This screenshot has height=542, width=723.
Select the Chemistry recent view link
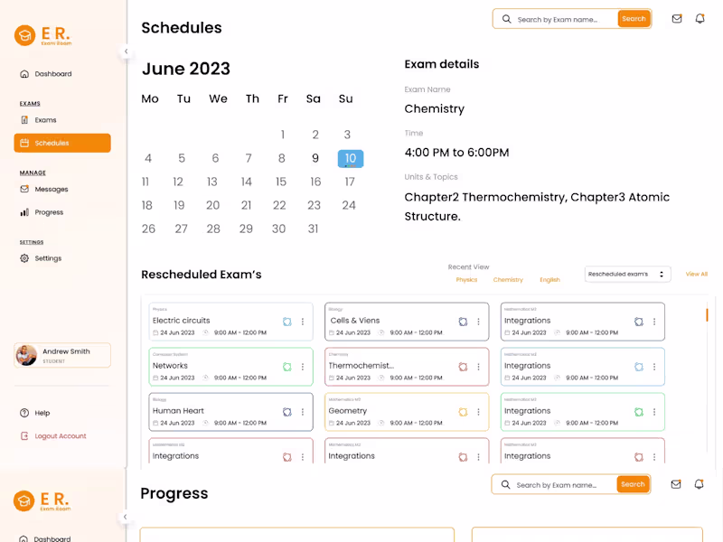click(x=508, y=280)
